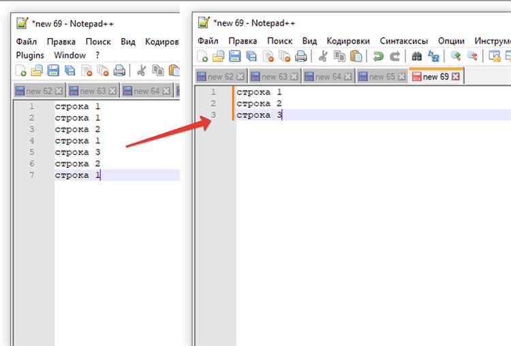Image resolution: width=511 pixels, height=346 pixels.
Task: Click New file icon in right window toolbar
Action: (202, 56)
